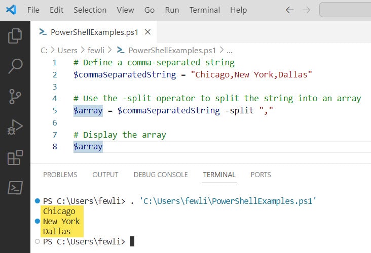Expand the breadcrumb ellipsis symbol list
The image size is (371, 253).
pyautogui.click(x=229, y=50)
